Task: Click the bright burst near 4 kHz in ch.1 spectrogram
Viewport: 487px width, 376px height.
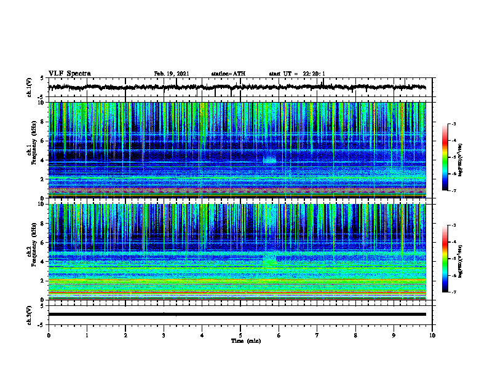Action: coord(269,160)
